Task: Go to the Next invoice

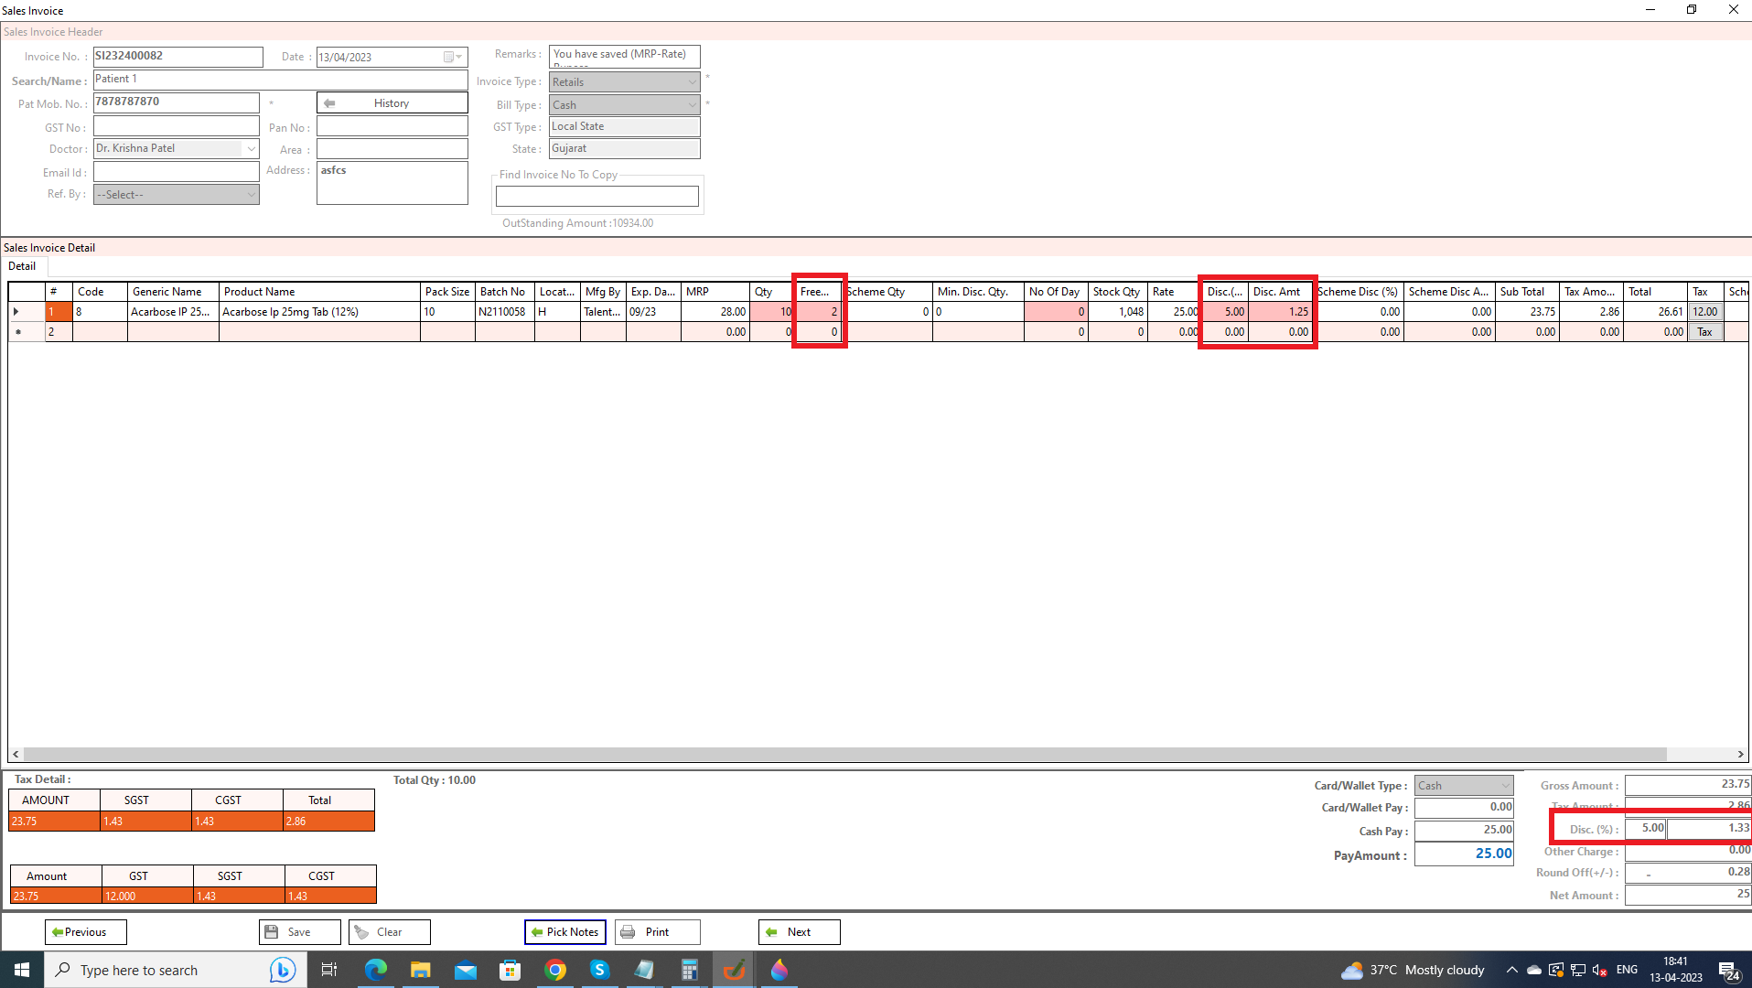Action: coord(799,932)
